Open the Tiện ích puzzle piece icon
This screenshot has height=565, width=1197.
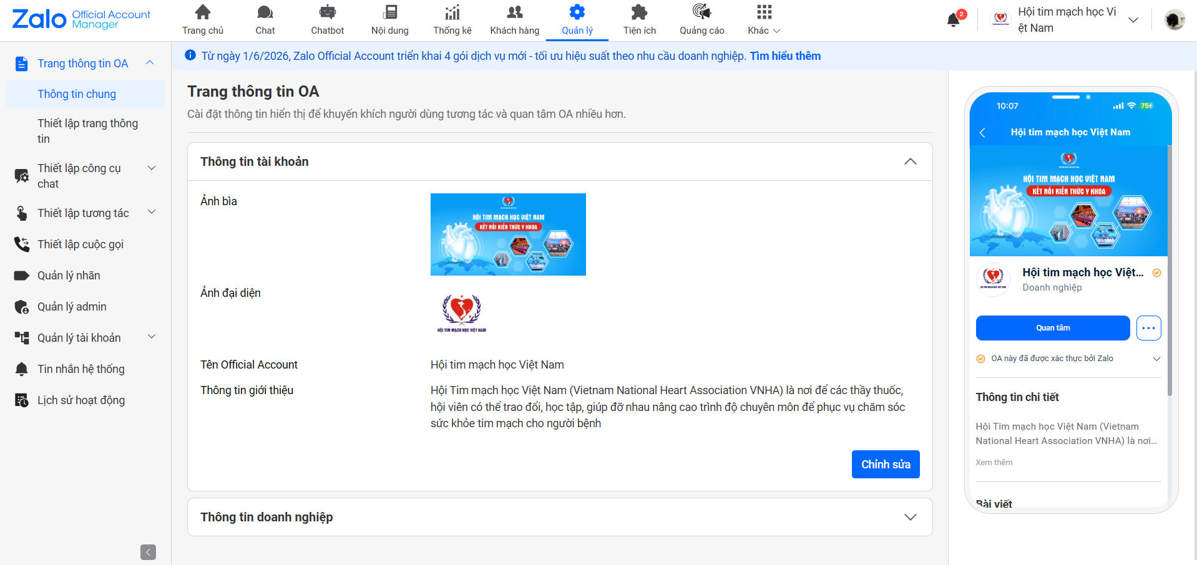[640, 12]
